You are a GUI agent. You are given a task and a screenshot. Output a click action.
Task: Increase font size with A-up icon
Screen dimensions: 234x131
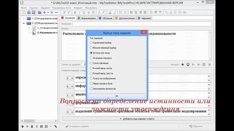[64, 12]
